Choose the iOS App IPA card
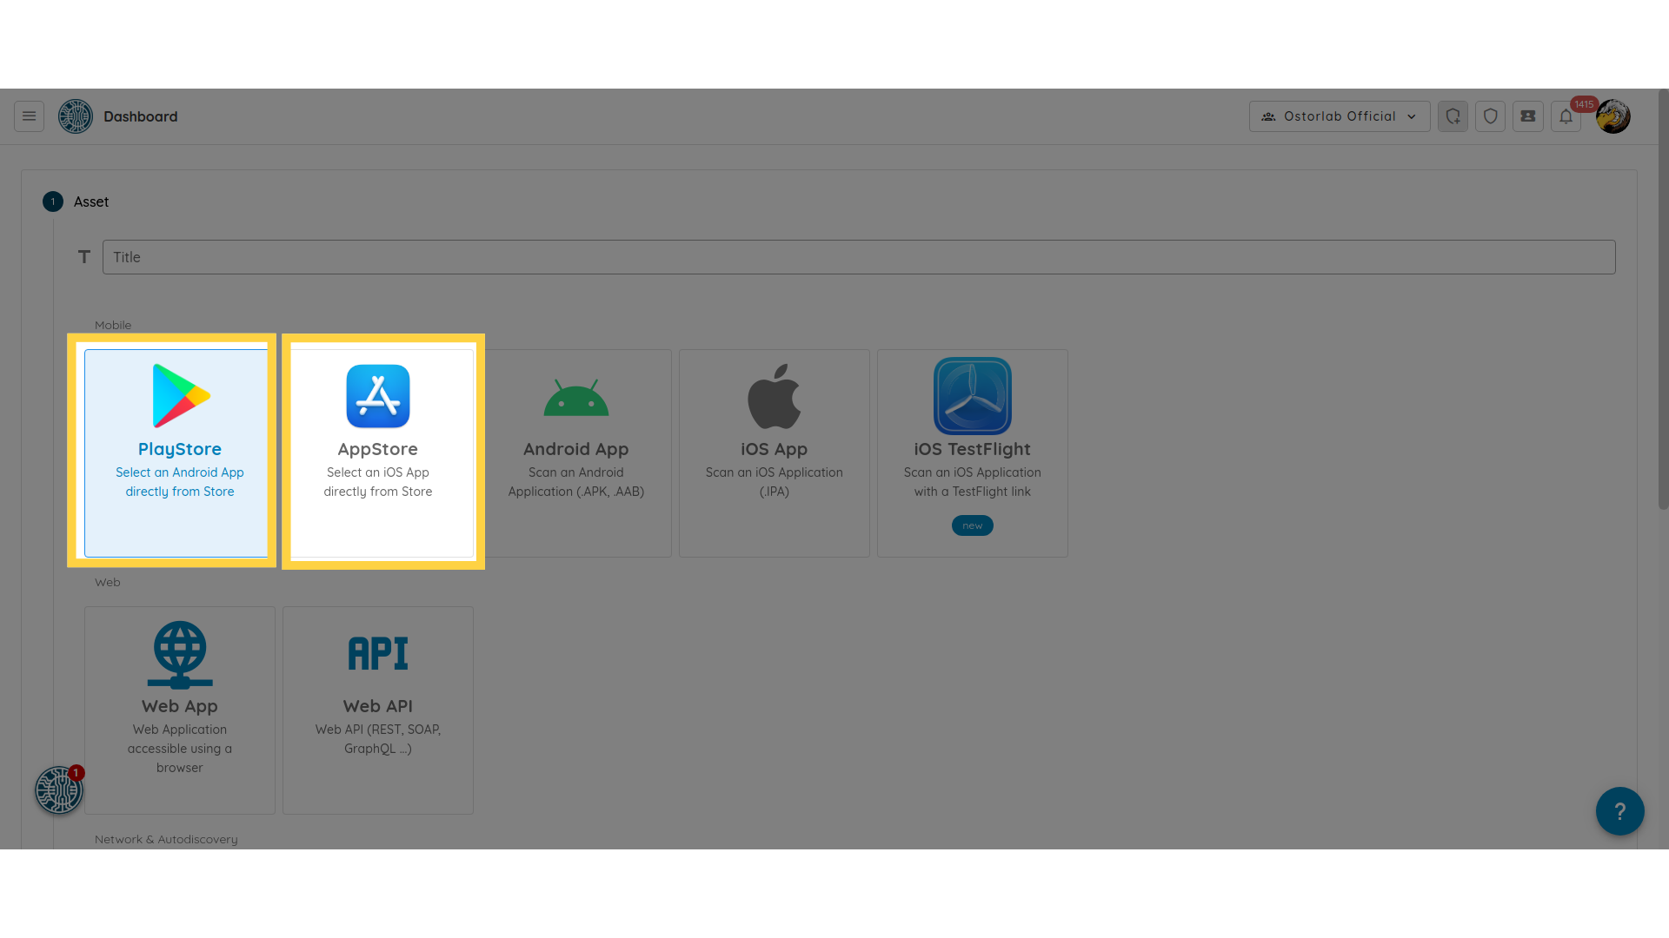Screen dimensions: 1669x938 point(774,452)
